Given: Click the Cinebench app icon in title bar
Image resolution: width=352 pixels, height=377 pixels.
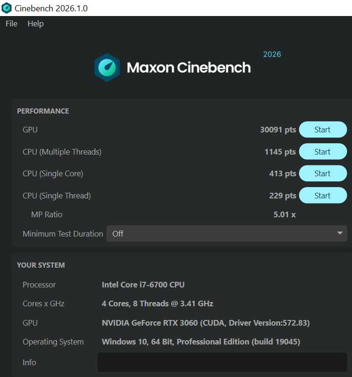Looking at the screenshot, I should click(7, 8).
